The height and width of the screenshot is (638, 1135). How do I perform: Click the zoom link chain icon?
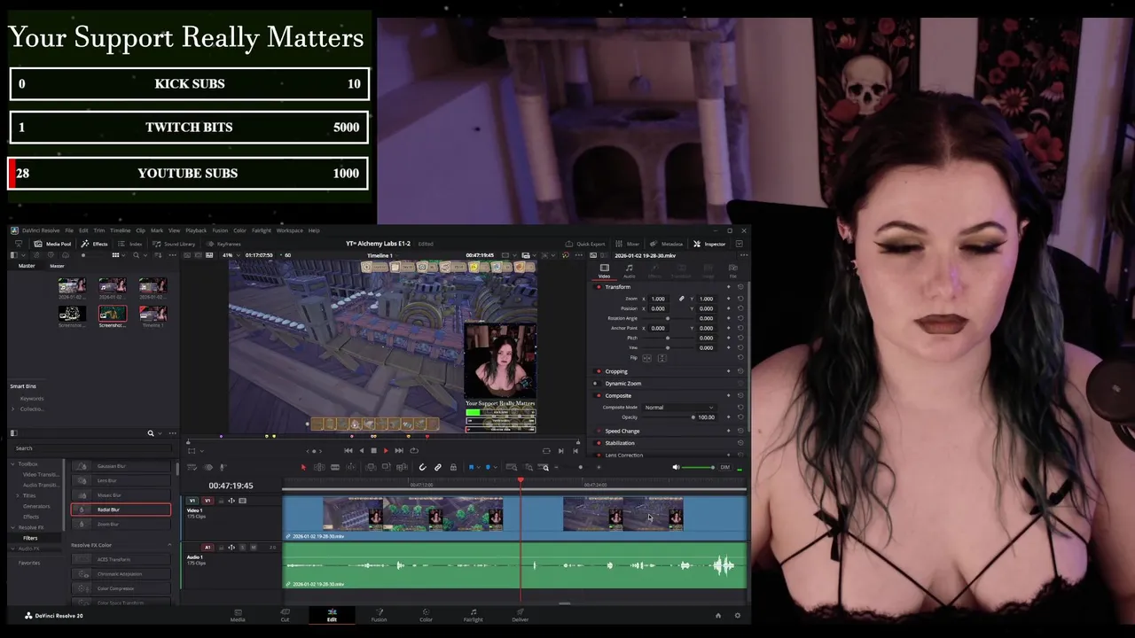[x=682, y=299]
